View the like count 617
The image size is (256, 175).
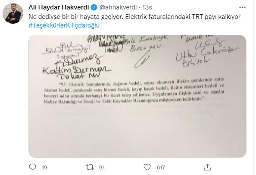click(x=161, y=168)
